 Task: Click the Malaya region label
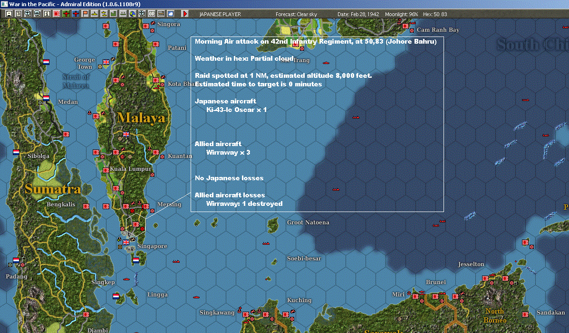[141, 118]
